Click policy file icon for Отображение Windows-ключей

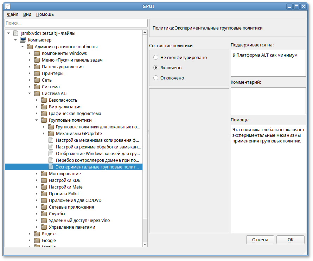click(x=51, y=154)
